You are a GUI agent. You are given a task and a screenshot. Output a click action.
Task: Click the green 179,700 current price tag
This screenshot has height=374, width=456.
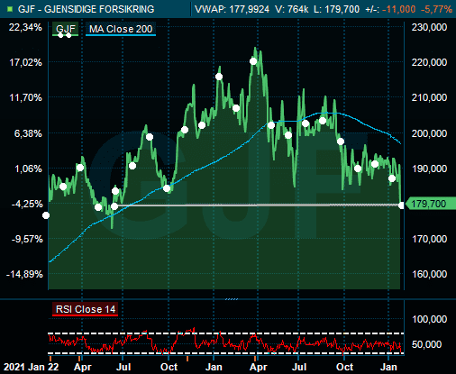point(431,204)
